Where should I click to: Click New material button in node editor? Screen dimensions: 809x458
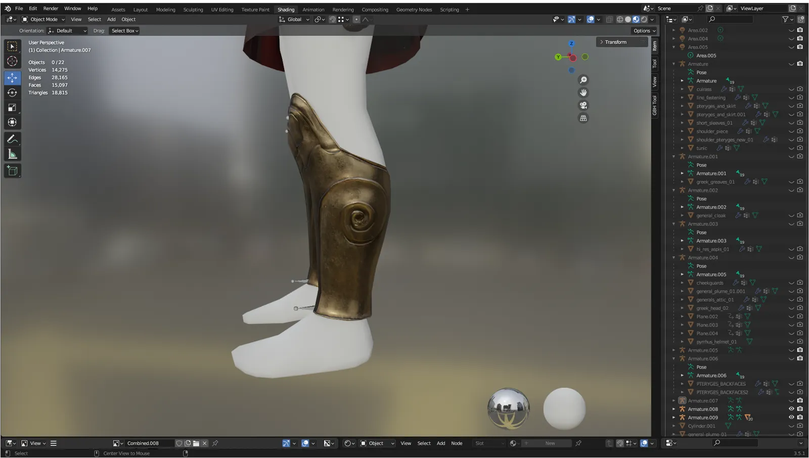pos(546,443)
